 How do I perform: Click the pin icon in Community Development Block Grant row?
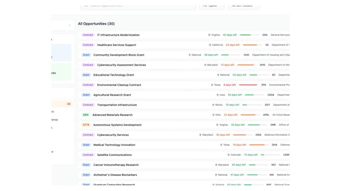click(x=190, y=55)
